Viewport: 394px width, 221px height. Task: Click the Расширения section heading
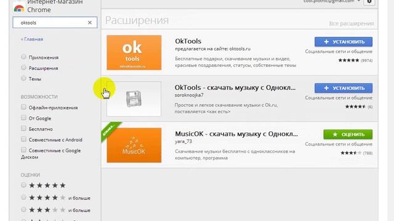[x=137, y=20]
